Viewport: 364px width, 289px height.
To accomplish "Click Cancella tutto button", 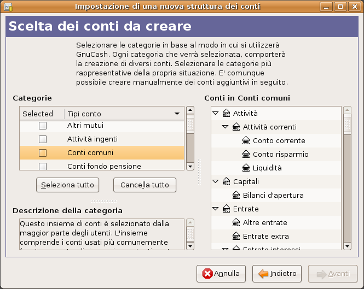I will coord(145,185).
